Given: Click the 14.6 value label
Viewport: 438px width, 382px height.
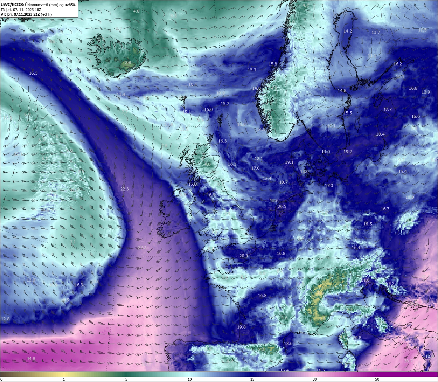Looking at the screenshot, I should click(342, 91).
